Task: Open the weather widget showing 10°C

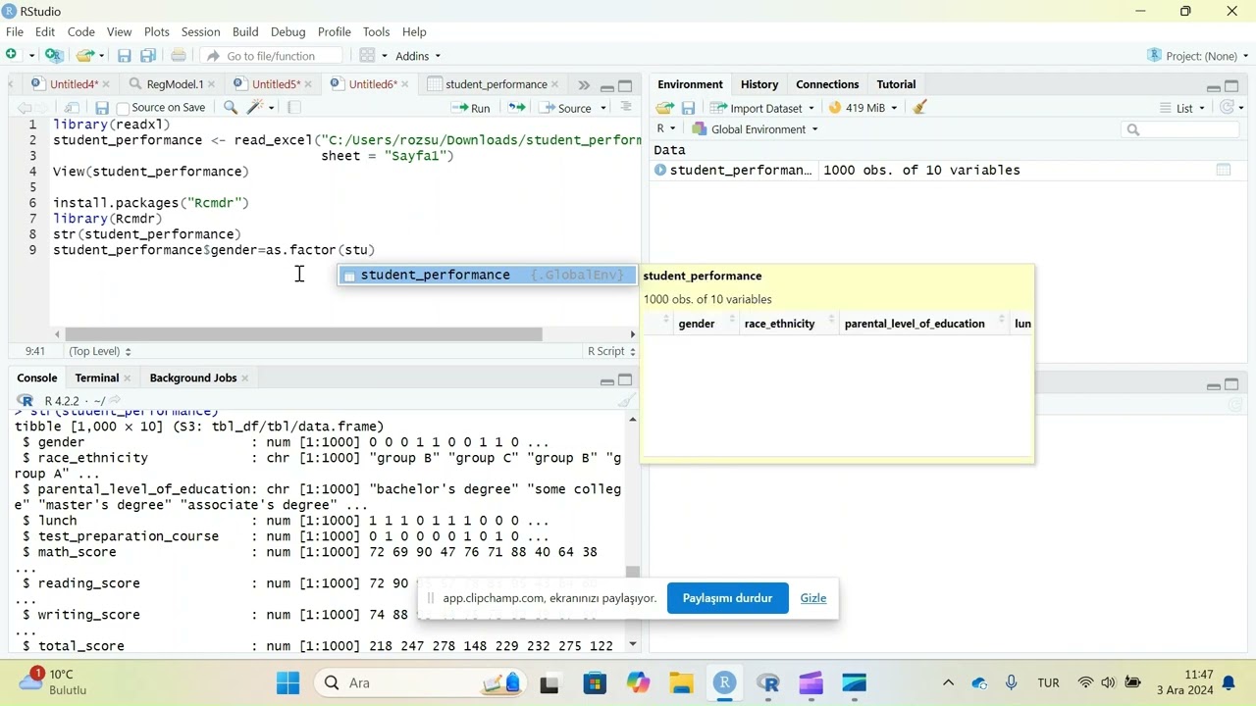Action: pos(54,682)
